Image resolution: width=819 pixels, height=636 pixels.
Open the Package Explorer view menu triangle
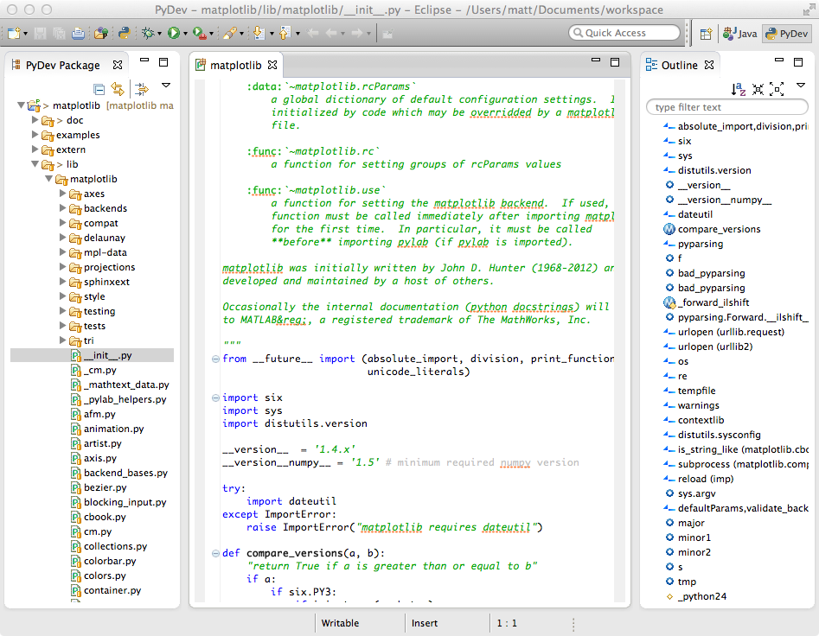[166, 85]
